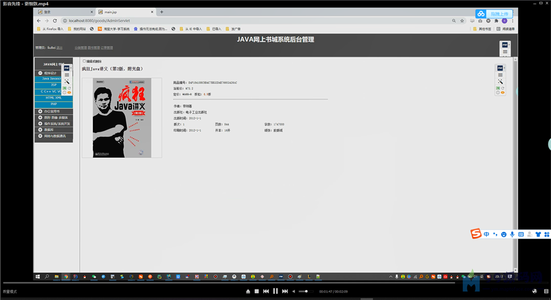Stop video playback
Screen dimensions: 551x300
click(257, 291)
